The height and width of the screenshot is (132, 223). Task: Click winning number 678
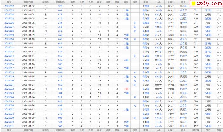(60, 89)
